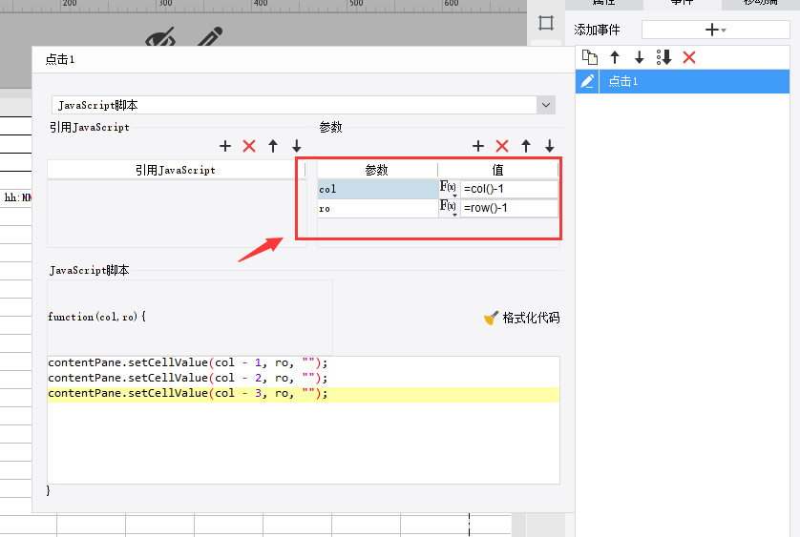Click the copy event icon in event toolbar
This screenshot has height=537, width=800.
click(590, 57)
